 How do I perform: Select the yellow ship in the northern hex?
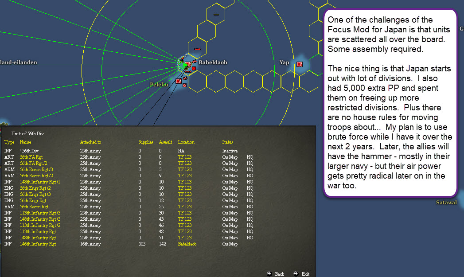[x=216, y=15]
